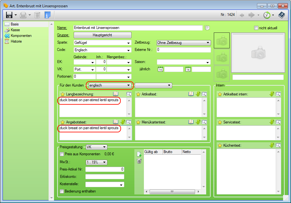Open the help book icon top right
Screen dimensions: 291x203
point(281,15)
